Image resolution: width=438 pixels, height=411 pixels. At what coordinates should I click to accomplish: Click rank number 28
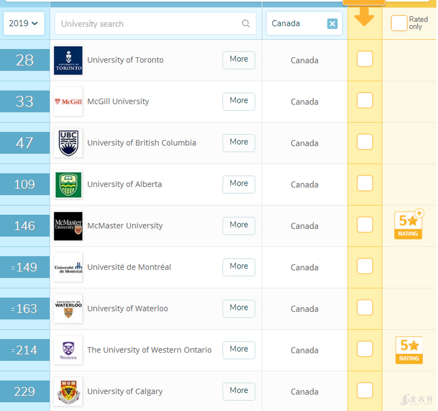point(25,60)
